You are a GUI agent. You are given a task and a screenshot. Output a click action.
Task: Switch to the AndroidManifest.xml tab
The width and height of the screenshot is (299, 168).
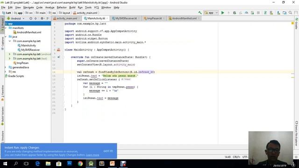click(x=184, y=18)
